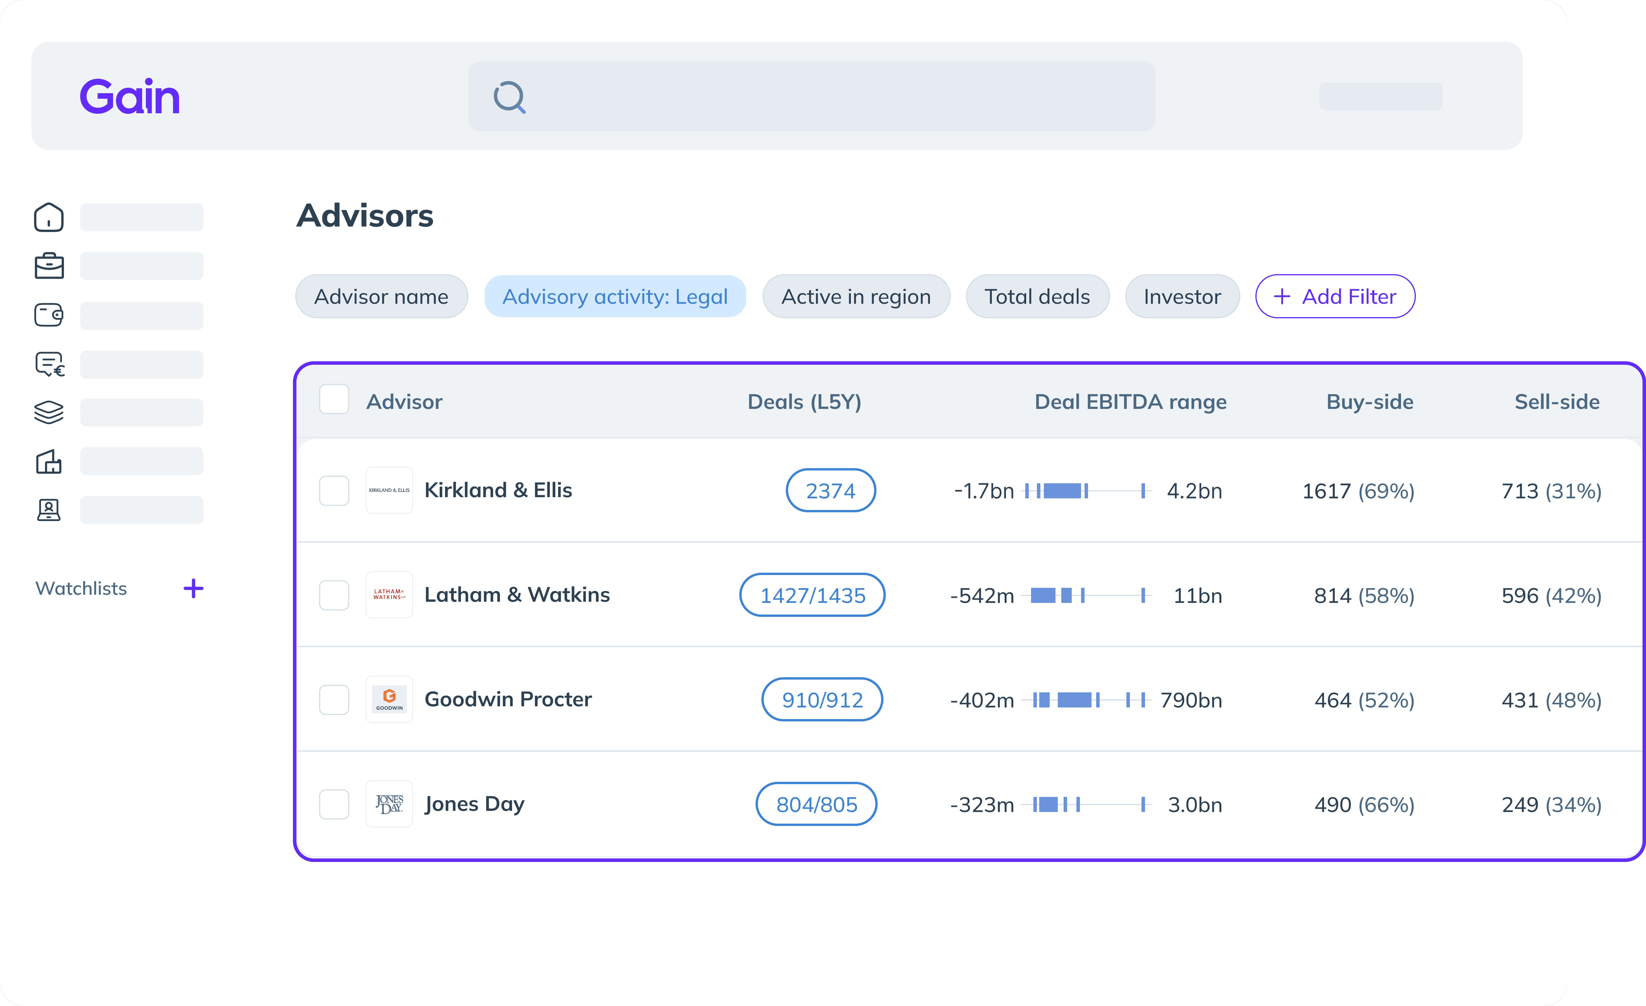Select the wallet icon in sidebar

(49, 315)
